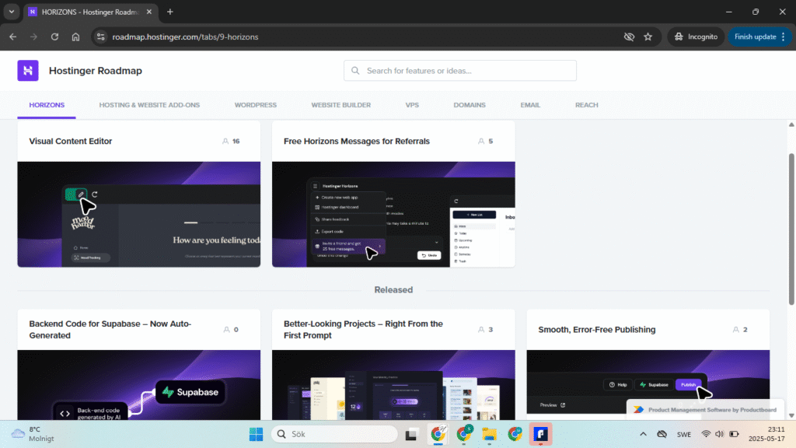Close the HORIZONS browser tab

click(x=149, y=12)
